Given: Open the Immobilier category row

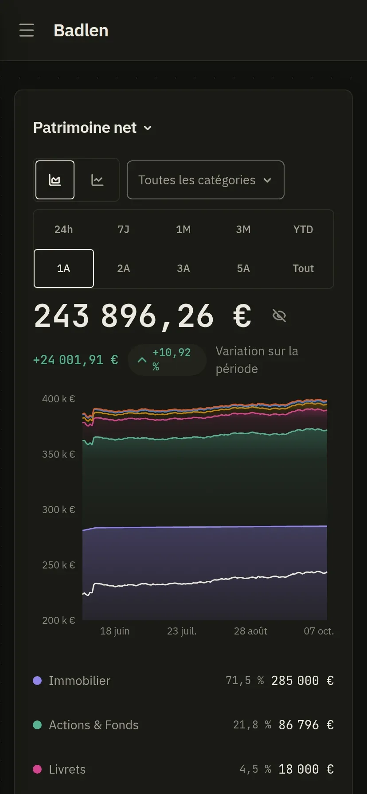Looking at the screenshot, I should point(183,681).
